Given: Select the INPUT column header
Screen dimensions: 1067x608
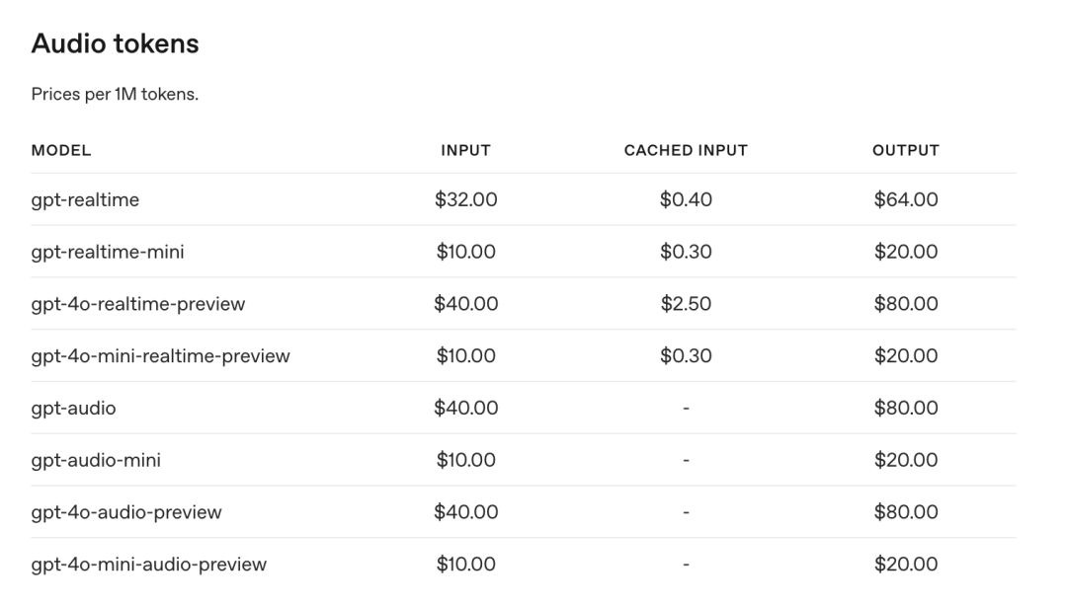Looking at the screenshot, I should 465,151.
